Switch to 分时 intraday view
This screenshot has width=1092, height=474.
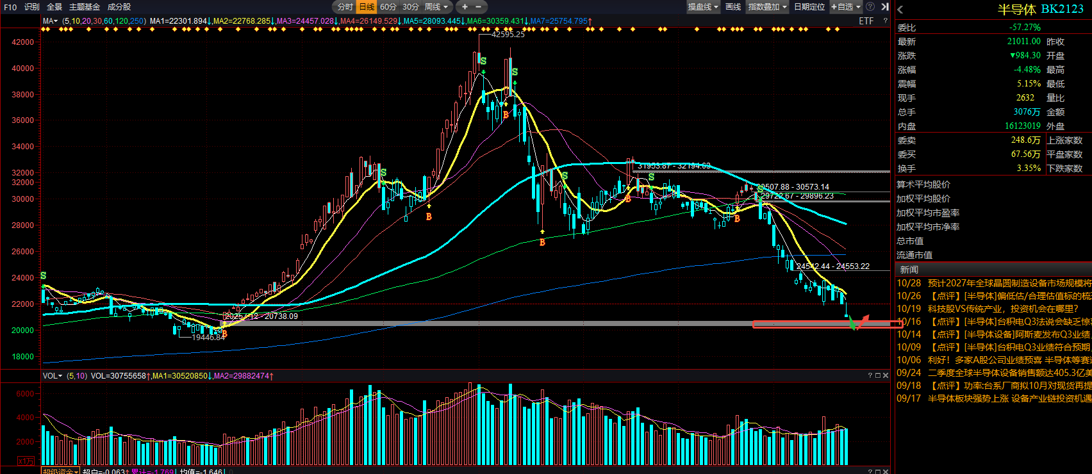[345, 6]
